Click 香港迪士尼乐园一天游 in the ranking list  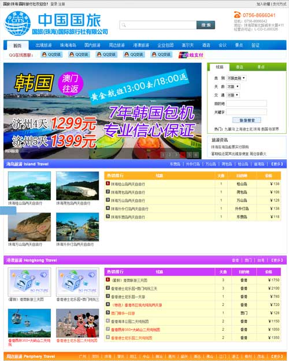[x=128, y=297]
